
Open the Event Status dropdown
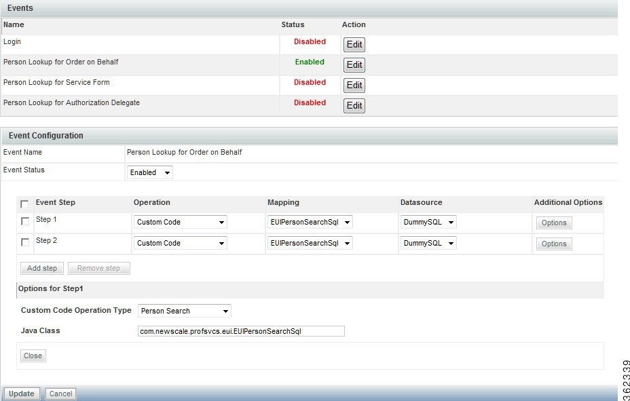click(149, 172)
